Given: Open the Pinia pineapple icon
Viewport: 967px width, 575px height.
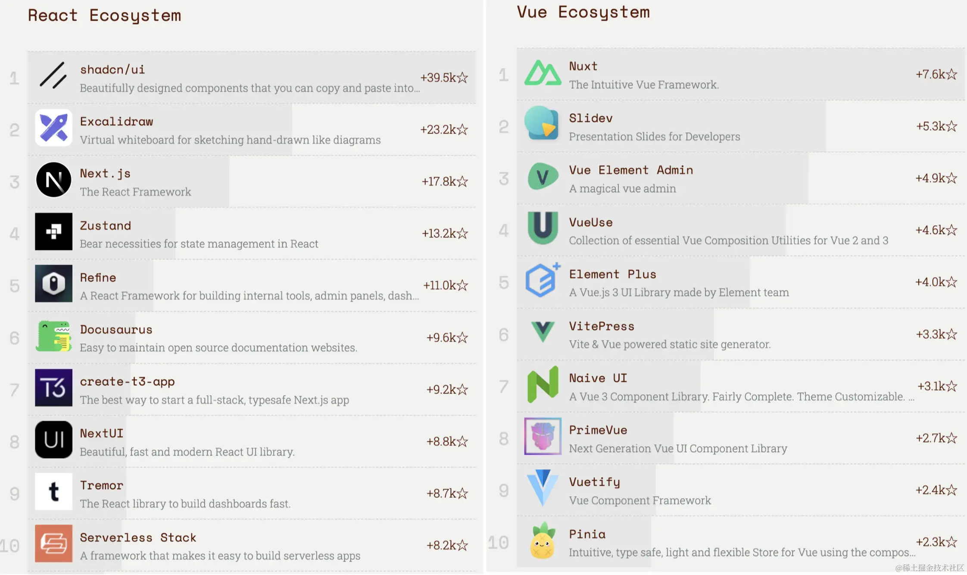Looking at the screenshot, I should (x=542, y=541).
